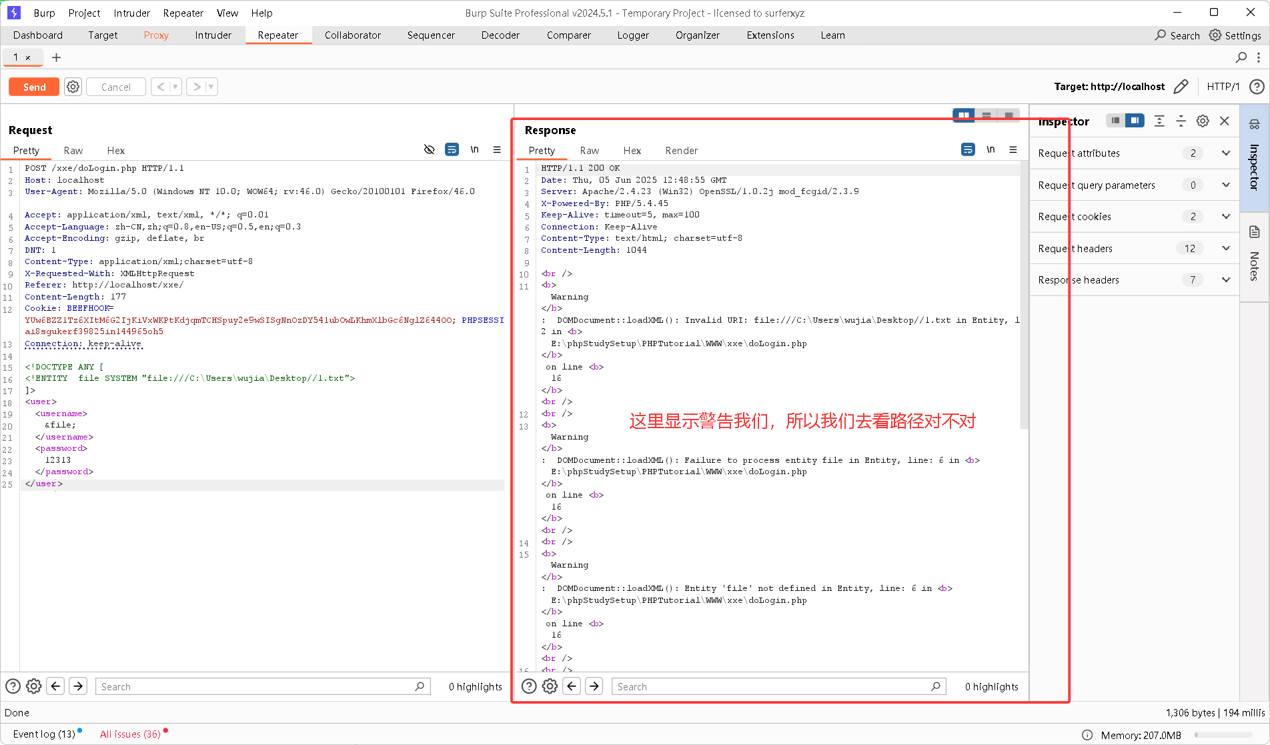Click the HTTP/1 protocol selector
Viewport: 1270px width, 745px height.
(1223, 87)
